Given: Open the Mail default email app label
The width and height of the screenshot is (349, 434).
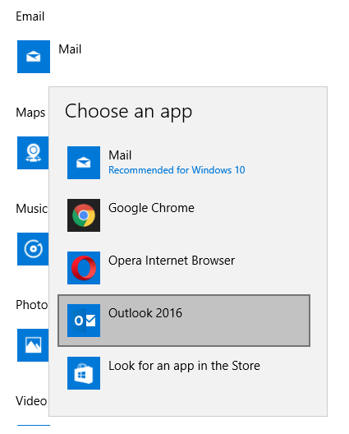Looking at the screenshot, I should pyautogui.click(x=70, y=49).
